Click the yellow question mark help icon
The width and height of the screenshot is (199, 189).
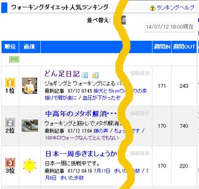(x=152, y=8)
